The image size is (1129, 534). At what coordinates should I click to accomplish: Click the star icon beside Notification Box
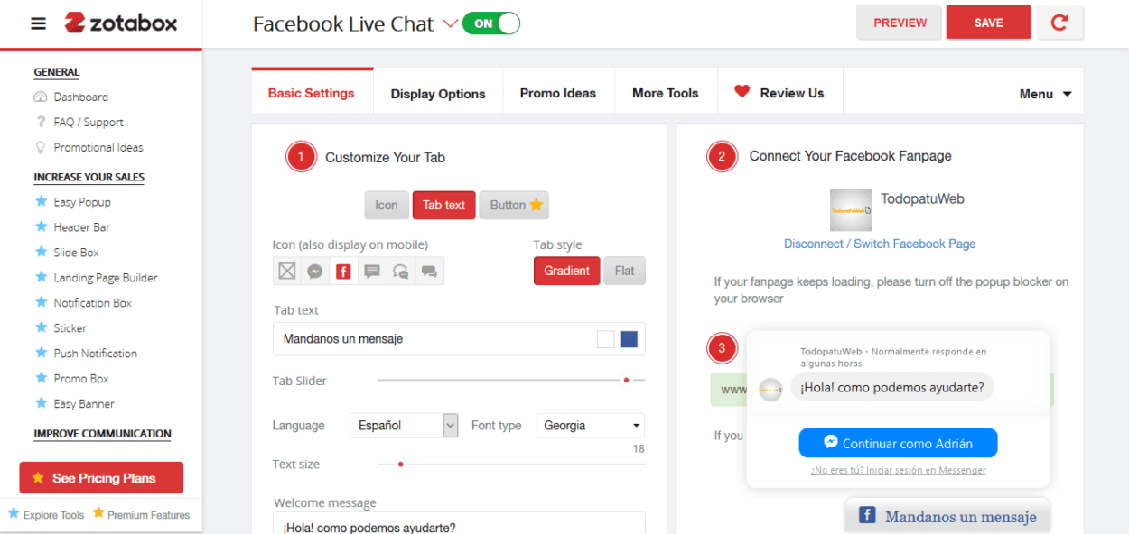(x=41, y=302)
